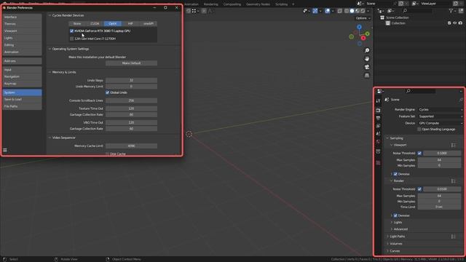This screenshot has width=466, height=262.
Task: Switch to the Scripting workspace tab
Action: click(282, 4)
